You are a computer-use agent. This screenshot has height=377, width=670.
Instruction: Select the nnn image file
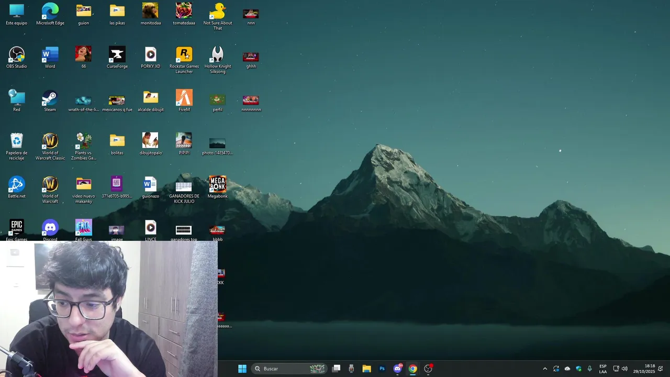[251, 16]
